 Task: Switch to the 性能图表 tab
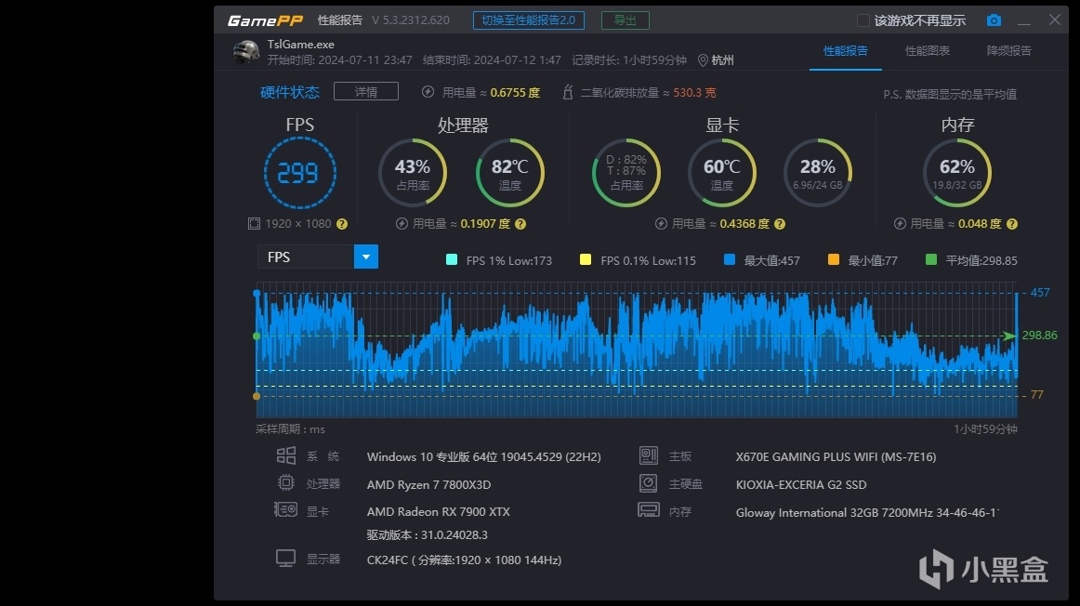coord(927,51)
